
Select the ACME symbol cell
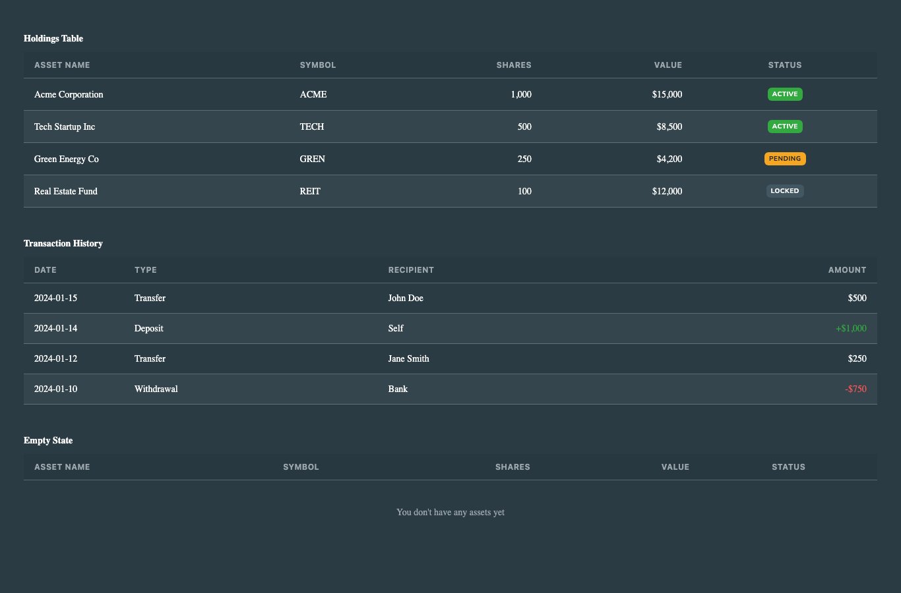point(313,94)
